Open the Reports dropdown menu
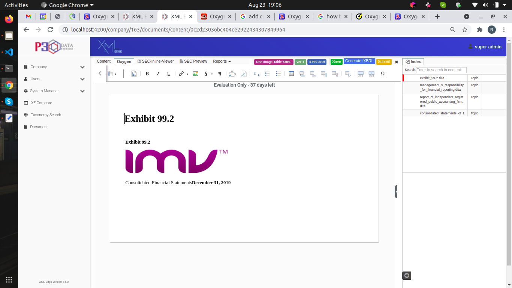 click(x=222, y=61)
